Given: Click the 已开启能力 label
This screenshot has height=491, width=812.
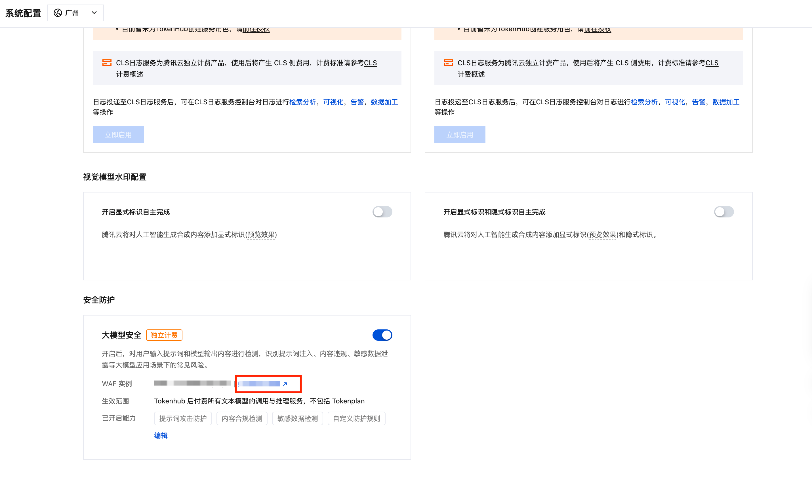Looking at the screenshot, I should (119, 418).
